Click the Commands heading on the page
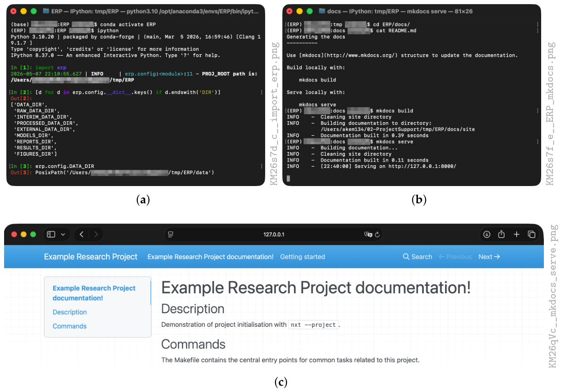The height and width of the screenshot is (392, 562). click(194, 344)
